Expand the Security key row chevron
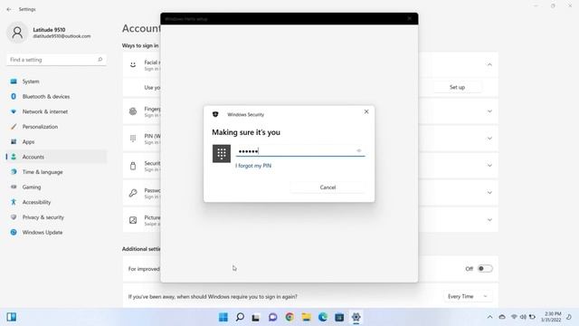Image resolution: width=579 pixels, height=326 pixels. point(489,166)
